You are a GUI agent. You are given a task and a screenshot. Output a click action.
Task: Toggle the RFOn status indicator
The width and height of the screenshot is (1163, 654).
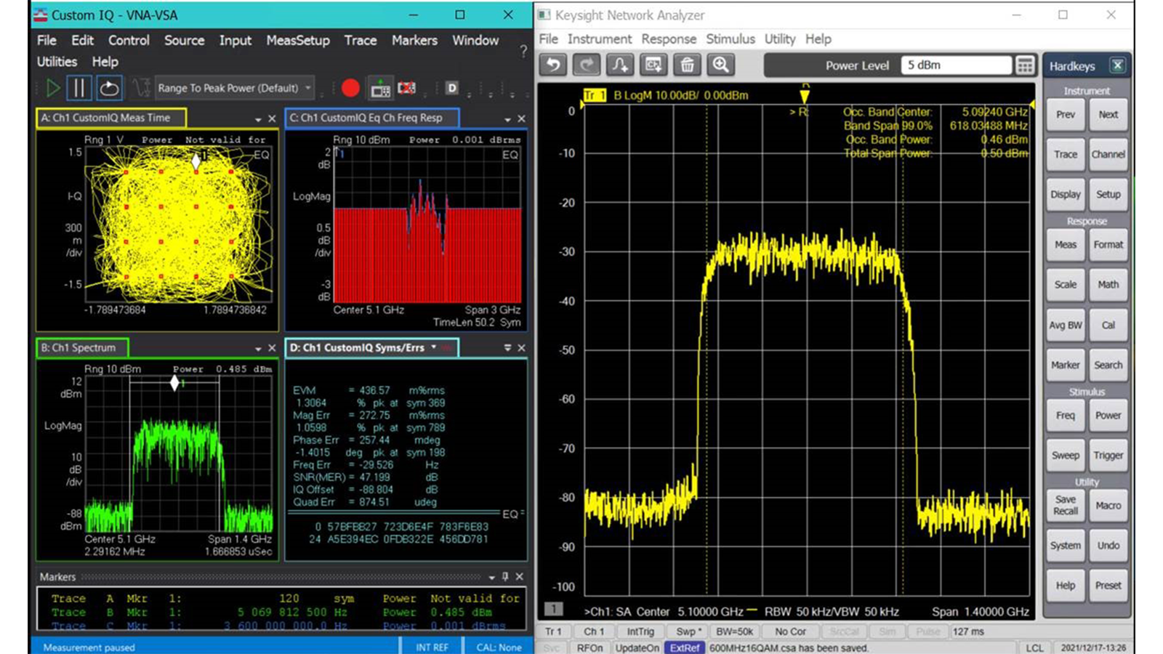pos(589,647)
